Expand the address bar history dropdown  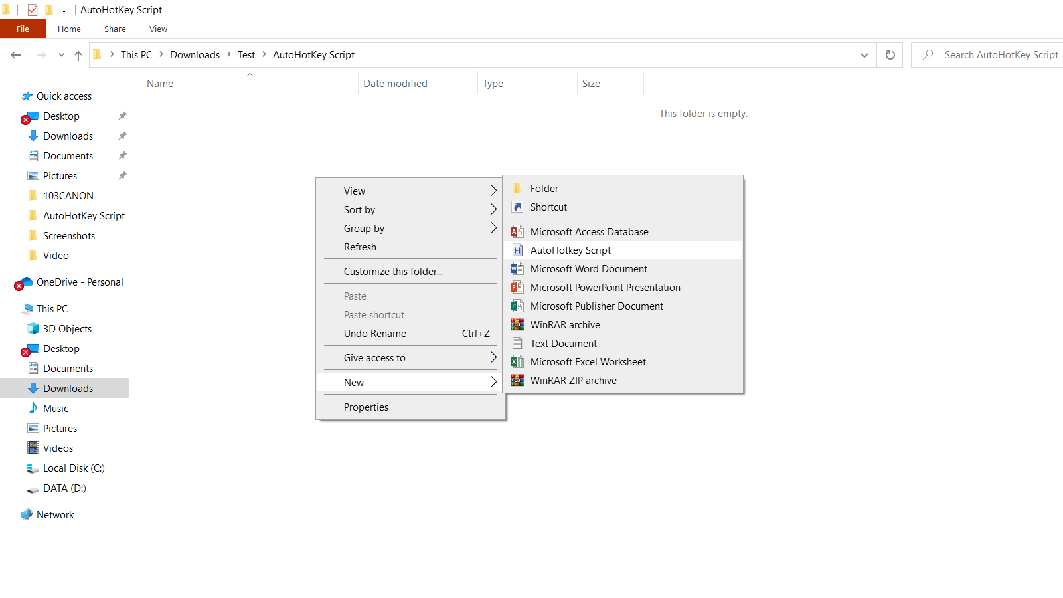click(864, 55)
